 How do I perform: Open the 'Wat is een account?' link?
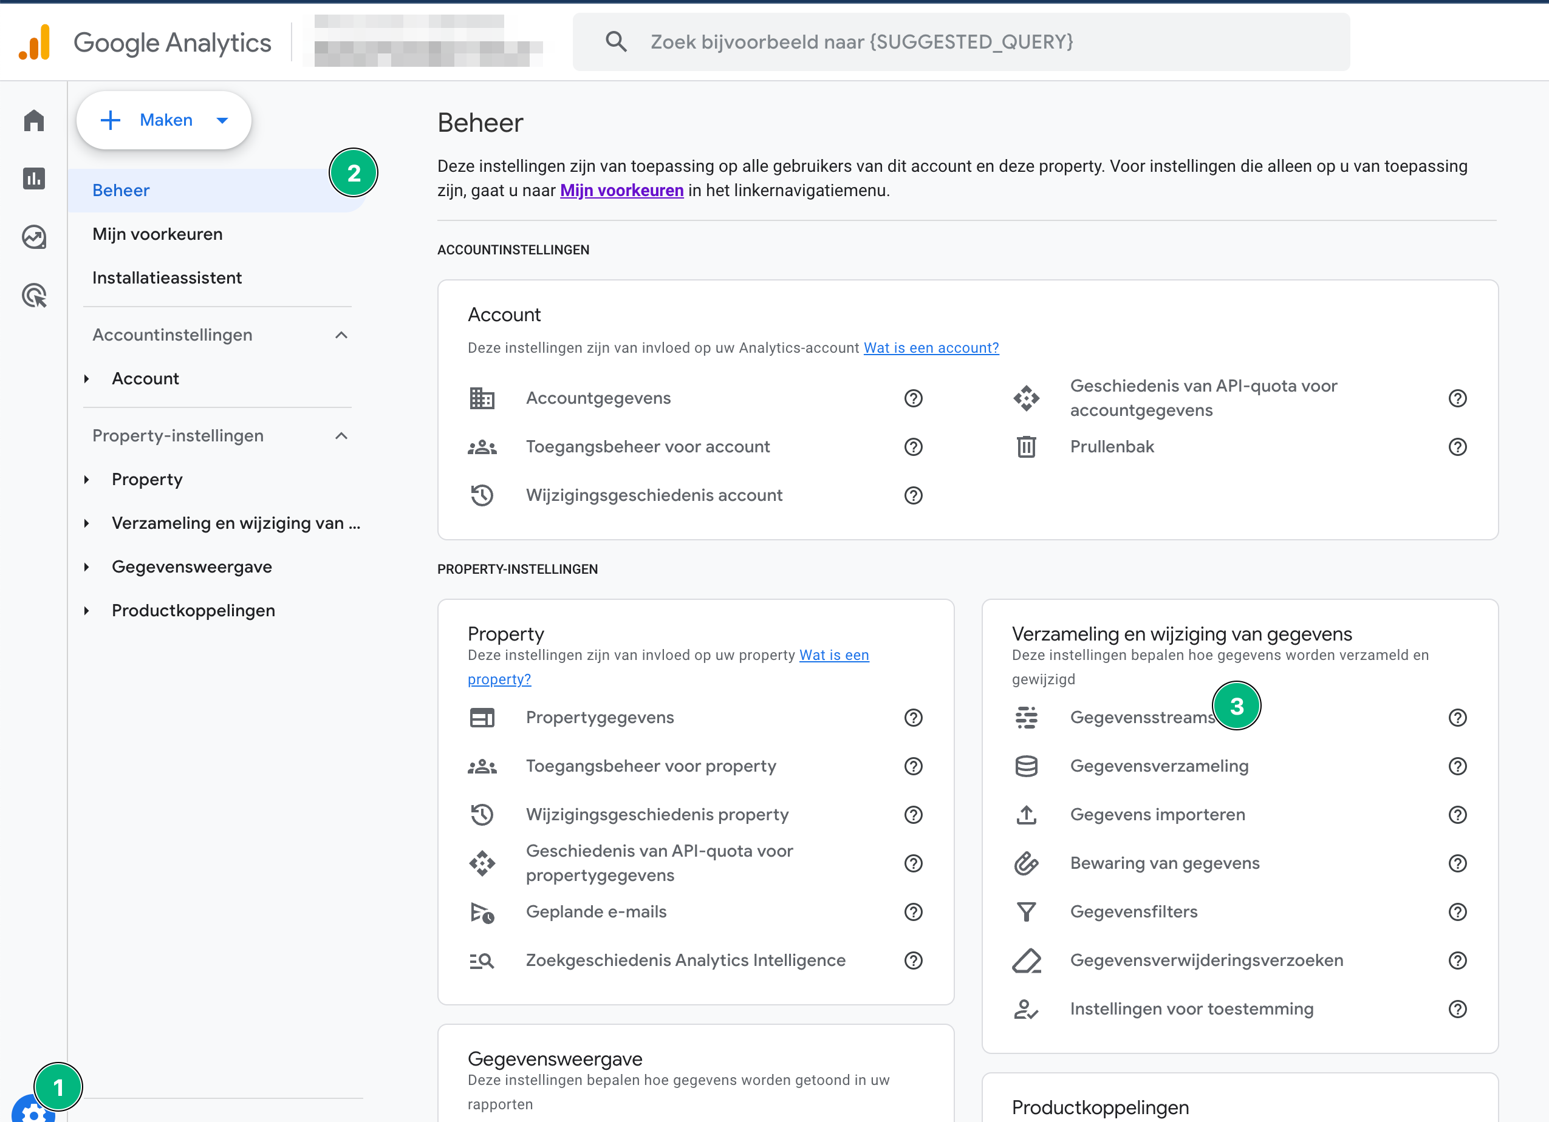click(x=931, y=348)
